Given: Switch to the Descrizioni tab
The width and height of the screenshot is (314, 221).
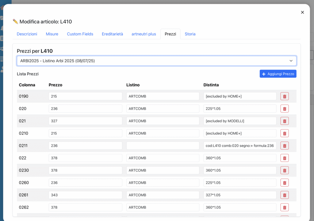Looking at the screenshot, I should (x=27, y=34).
